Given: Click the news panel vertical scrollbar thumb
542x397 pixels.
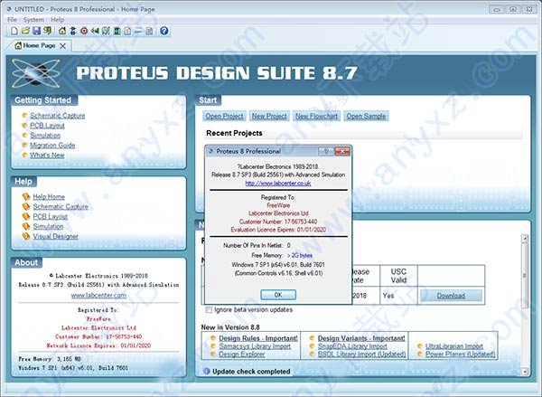Looking at the screenshot, I should pyautogui.click(x=525, y=275).
